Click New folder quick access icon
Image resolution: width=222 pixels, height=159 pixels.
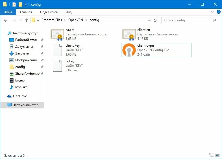[x=20, y=4]
